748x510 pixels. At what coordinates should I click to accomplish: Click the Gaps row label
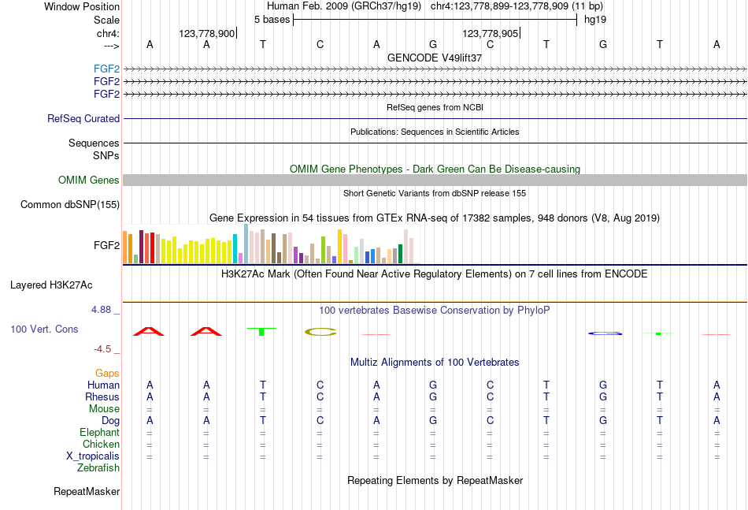107,374
